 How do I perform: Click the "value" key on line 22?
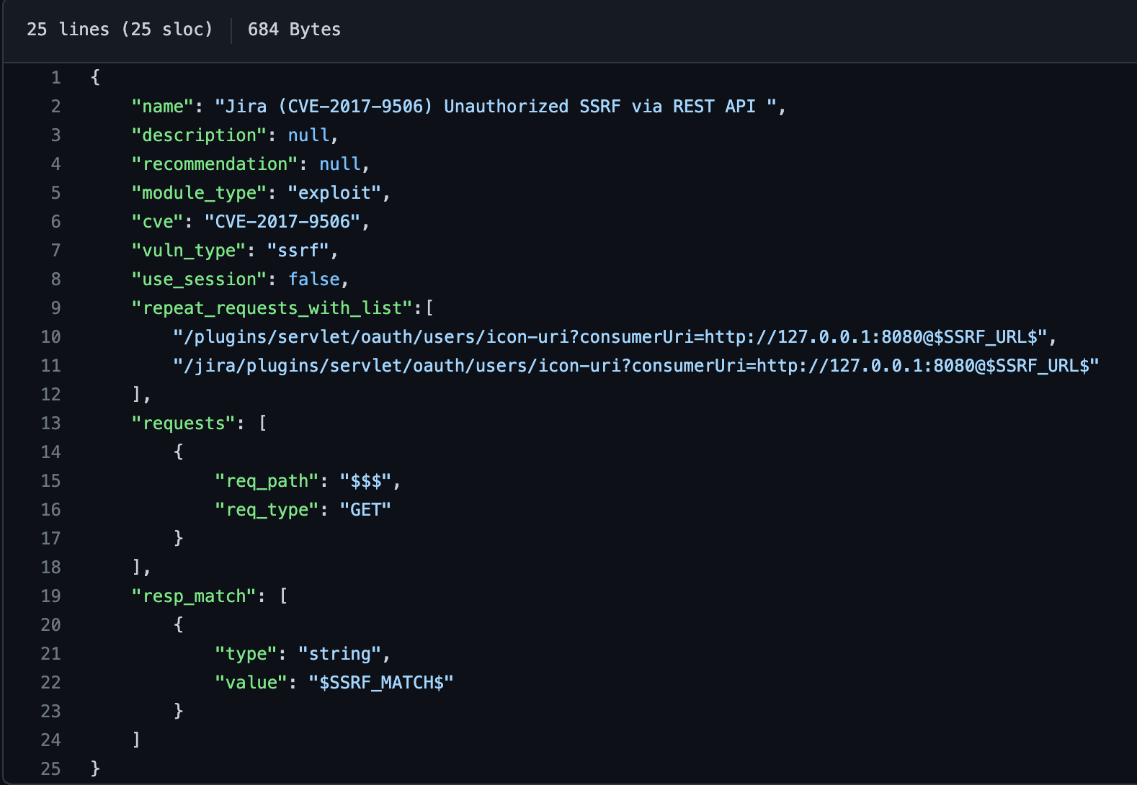click(251, 683)
